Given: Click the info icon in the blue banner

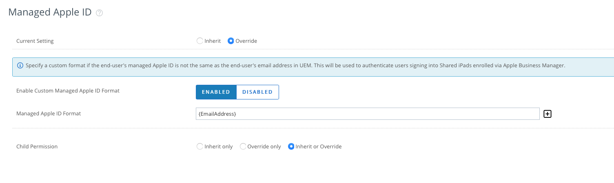Looking at the screenshot, I should [20, 65].
